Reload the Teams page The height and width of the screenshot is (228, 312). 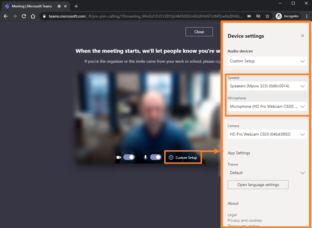tap(24, 16)
